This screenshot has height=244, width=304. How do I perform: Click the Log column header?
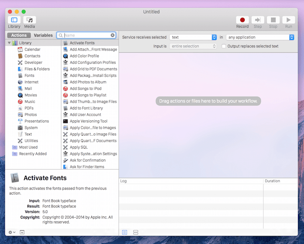coord(191,181)
